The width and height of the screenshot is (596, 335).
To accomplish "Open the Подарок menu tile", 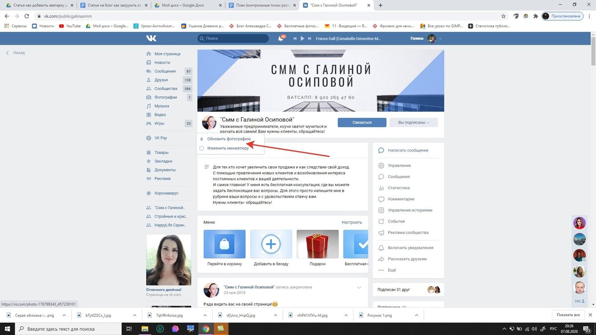I will (317, 248).
